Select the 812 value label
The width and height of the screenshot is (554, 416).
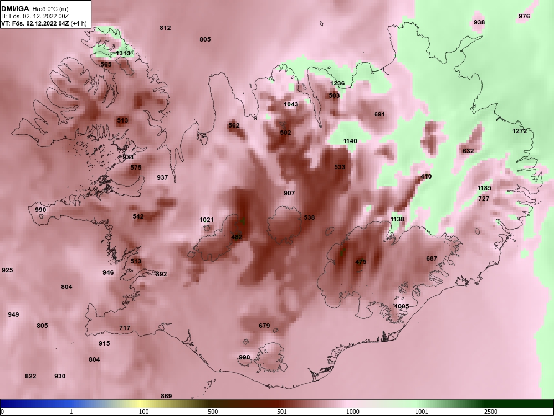click(165, 28)
